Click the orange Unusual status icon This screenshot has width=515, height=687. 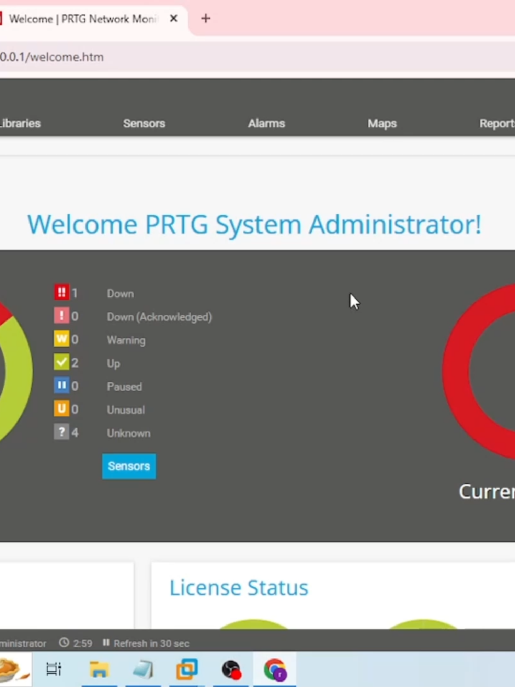(x=61, y=408)
